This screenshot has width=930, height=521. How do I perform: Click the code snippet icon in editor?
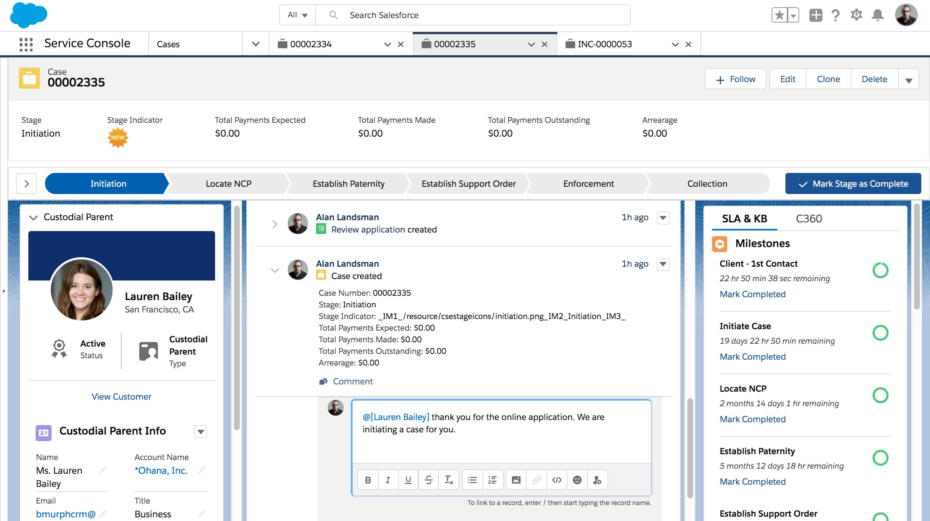click(557, 480)
